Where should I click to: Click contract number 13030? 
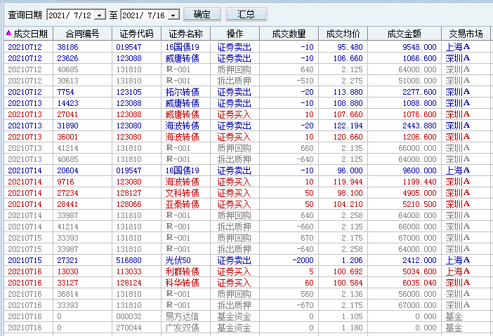[x=67, y=271]
